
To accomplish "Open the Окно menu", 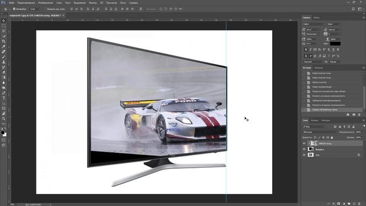I will coord(123,3).
